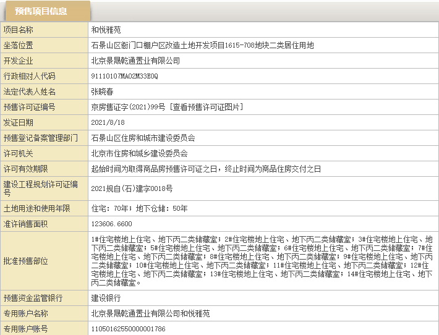The height and width of the screenshot is (335, 439).
Task: Click the 建设工程规划许可证编号 label
Action: [41, 189]
